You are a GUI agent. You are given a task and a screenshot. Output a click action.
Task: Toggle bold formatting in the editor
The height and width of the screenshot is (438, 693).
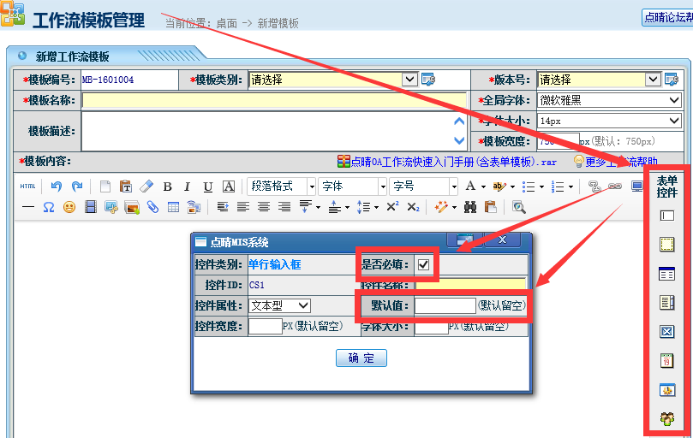tap(167, 186)
